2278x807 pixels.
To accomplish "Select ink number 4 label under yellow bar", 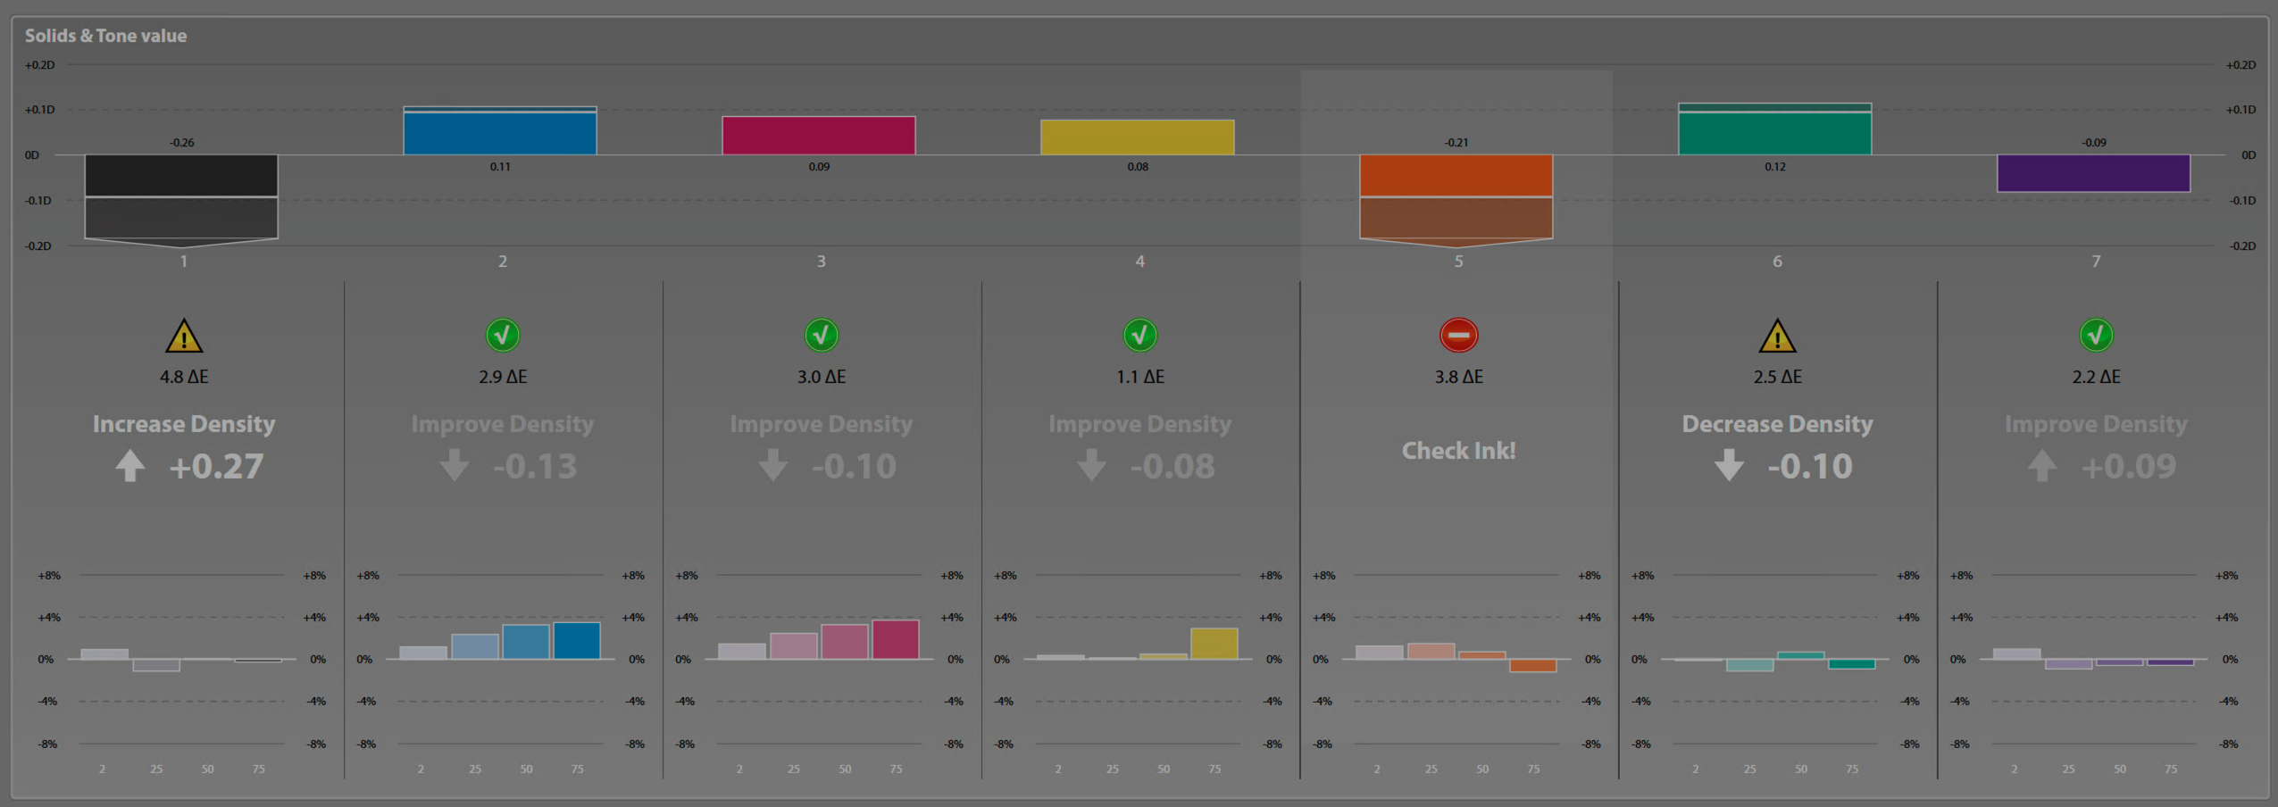I will tap(1139, 262).
